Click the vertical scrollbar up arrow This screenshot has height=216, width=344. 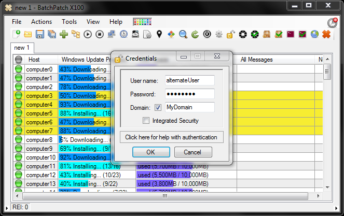pos(327,59)
